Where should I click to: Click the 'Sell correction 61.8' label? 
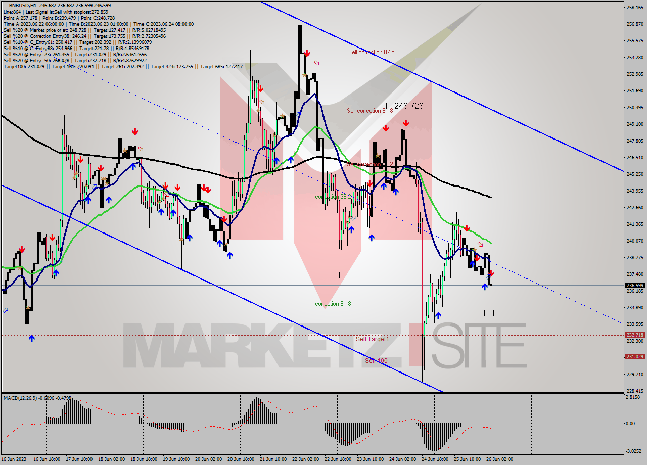(x=369, y=111)
